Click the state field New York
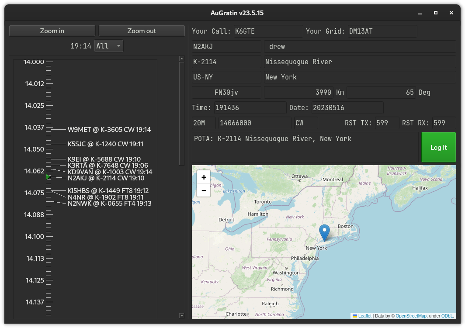Image resolution: width=465 pixels, height=328 pixels. [360, 77]
